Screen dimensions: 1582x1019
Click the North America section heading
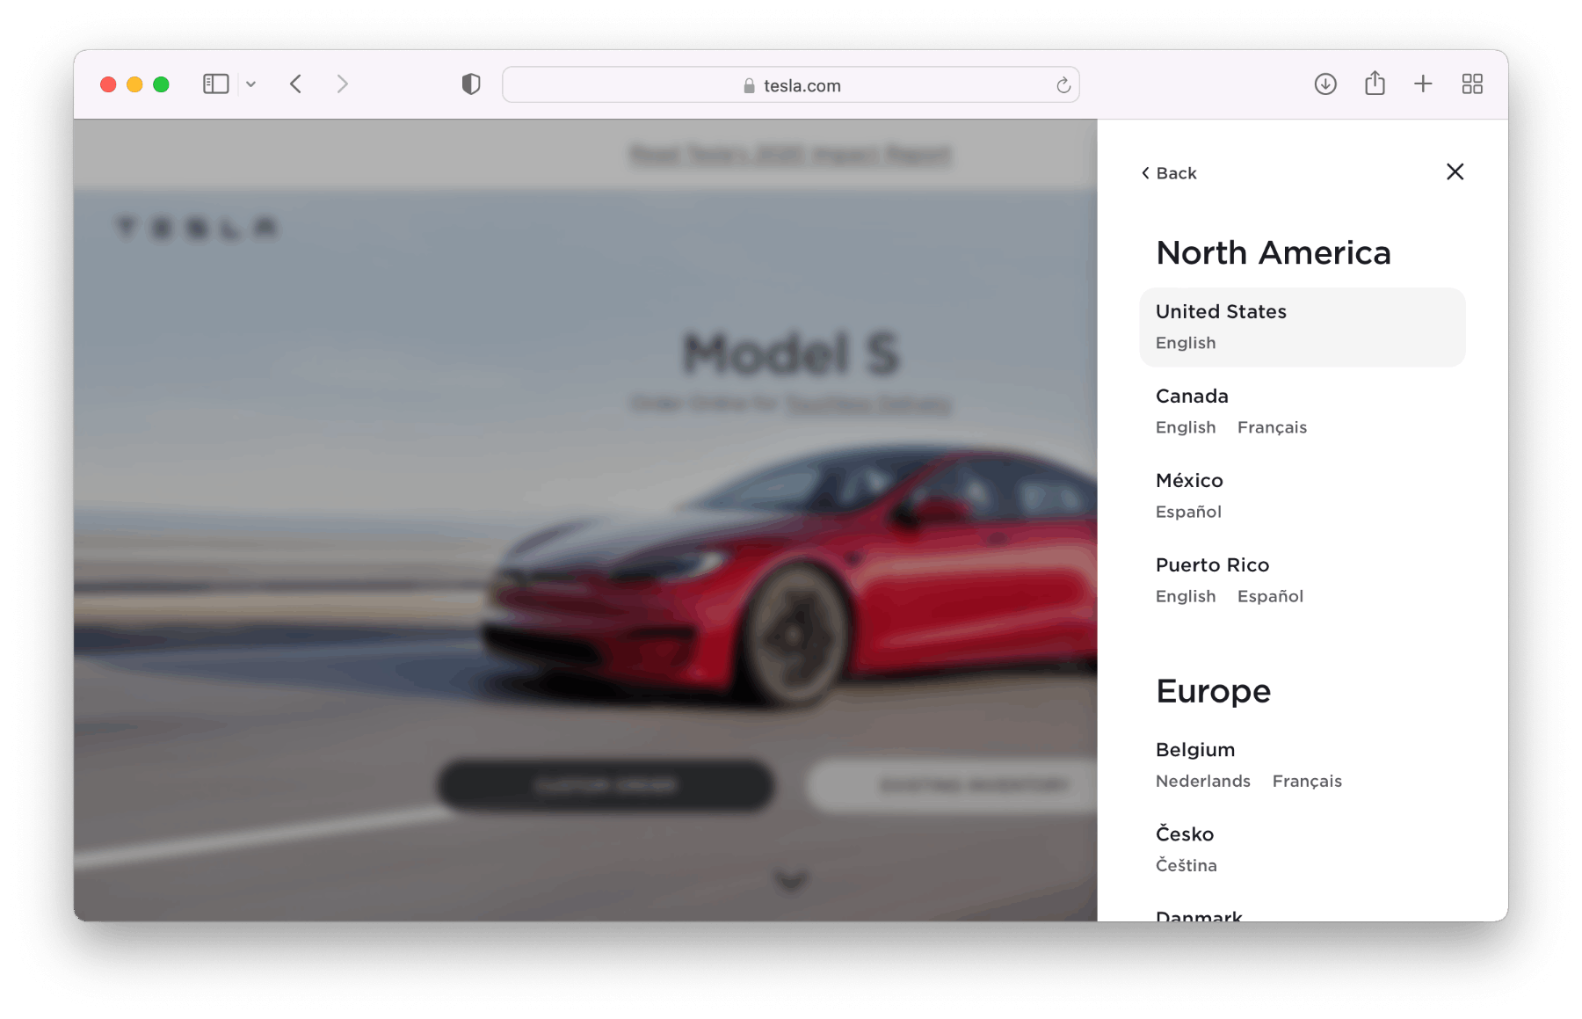click(1274, 253)
